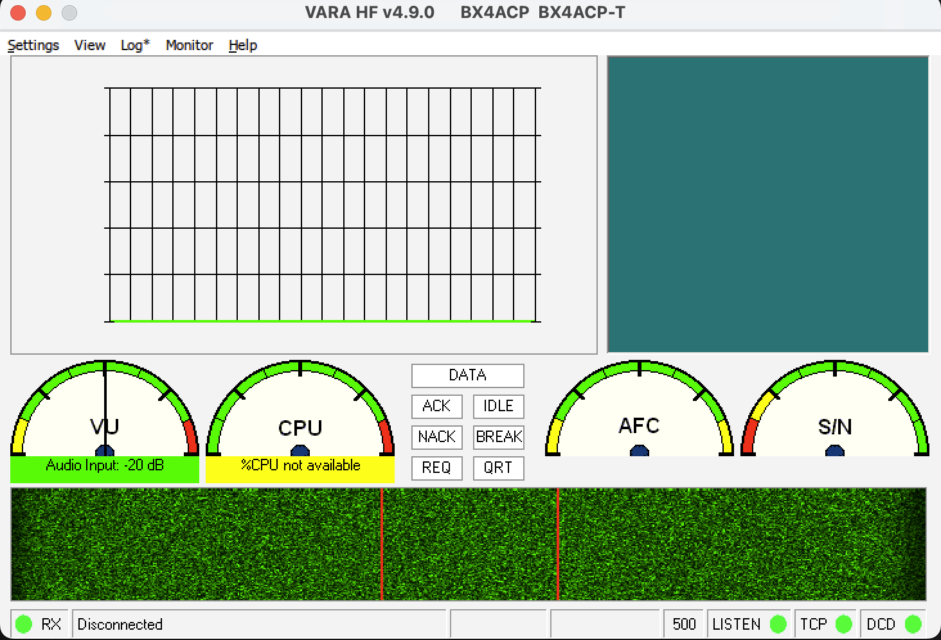Click the left red waterfall marker line
Screen dimensions: 941x640
coord(382,544)
